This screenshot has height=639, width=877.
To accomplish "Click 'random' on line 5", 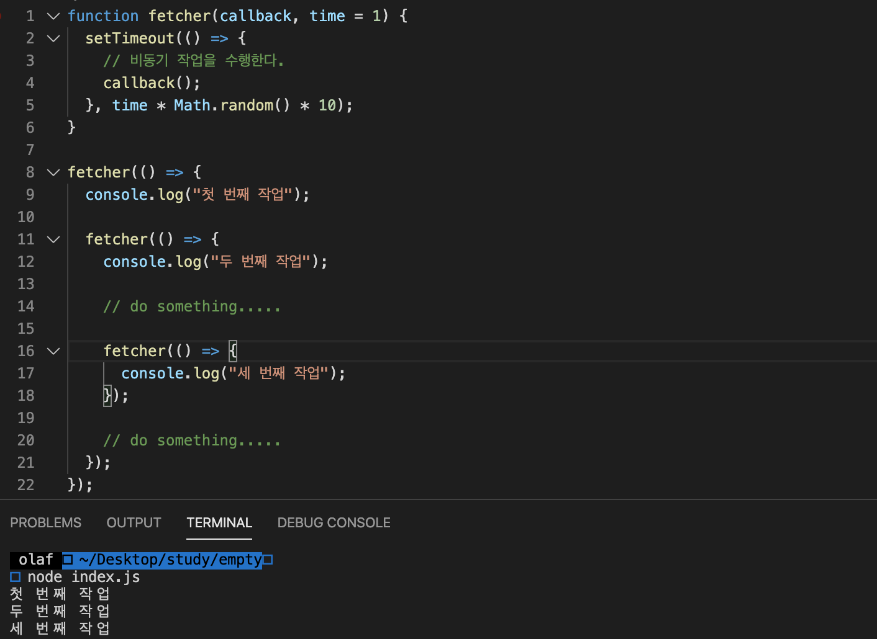I will click(247, 105).
